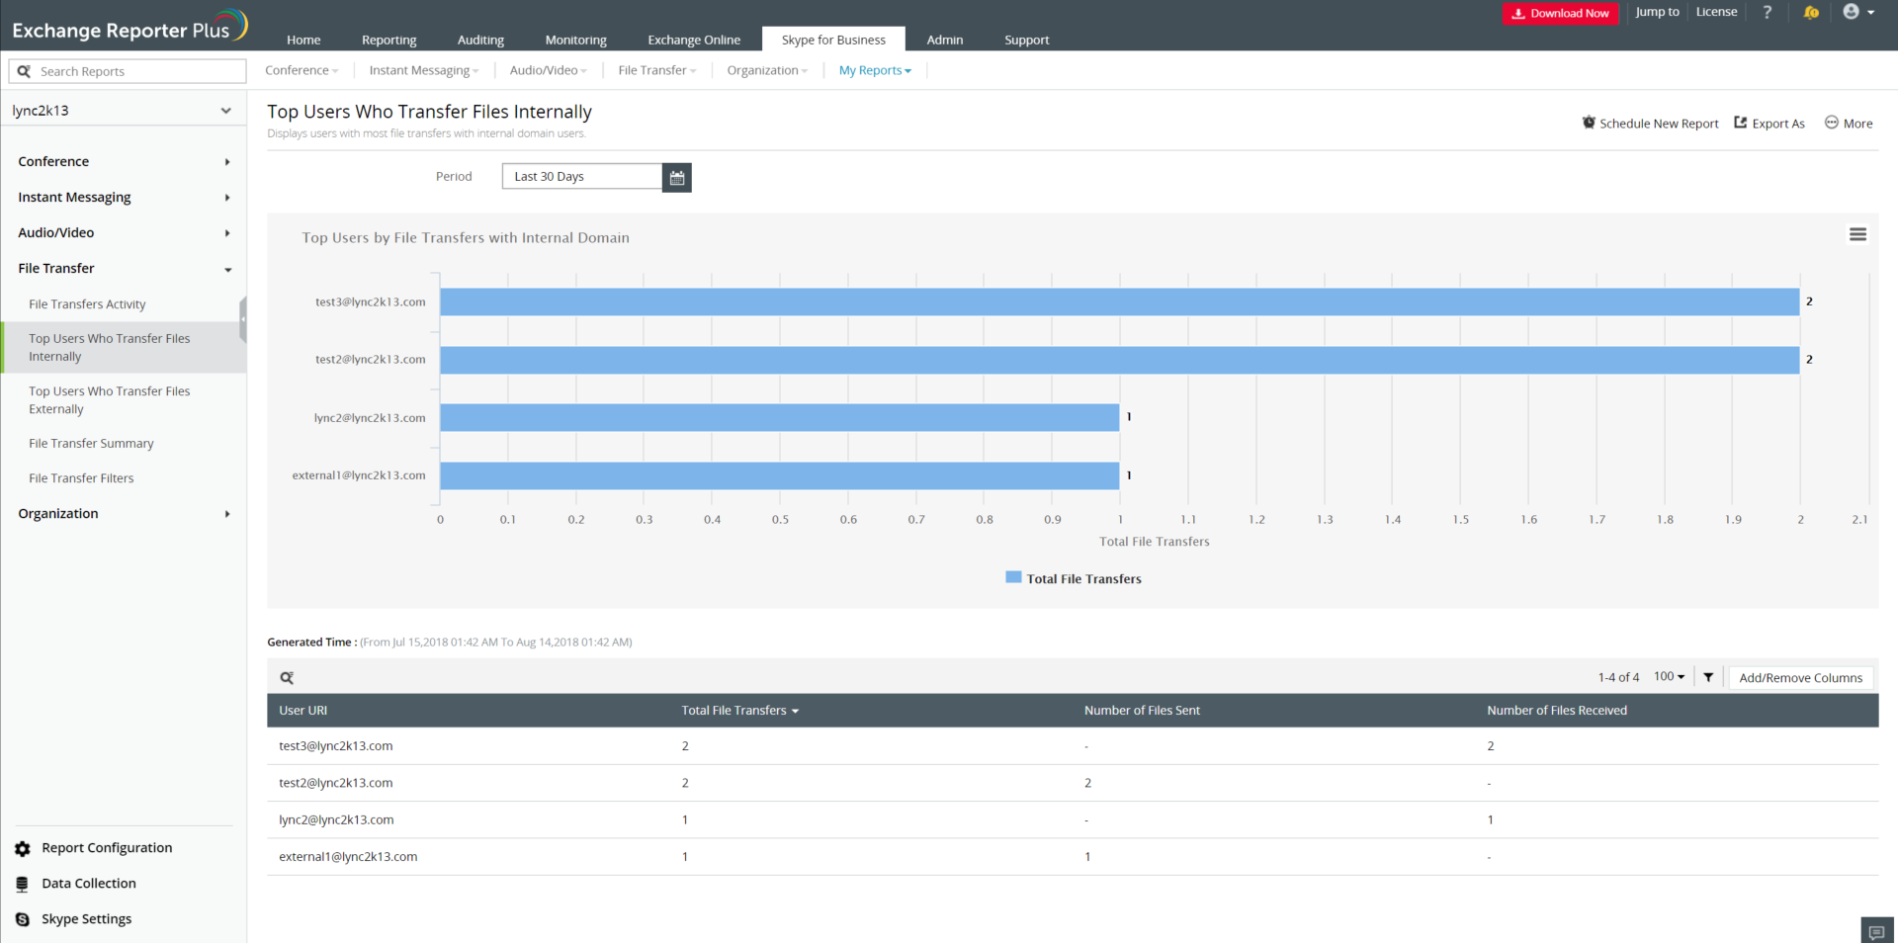This screenshot has height=943, width=1898.
Task: Switch to the Exchange Online tab
Action: (694, 40)
